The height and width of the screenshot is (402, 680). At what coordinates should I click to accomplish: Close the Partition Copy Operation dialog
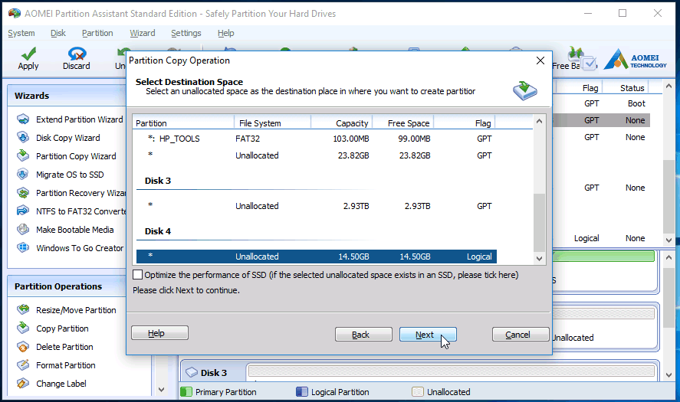tap(540, 60)
